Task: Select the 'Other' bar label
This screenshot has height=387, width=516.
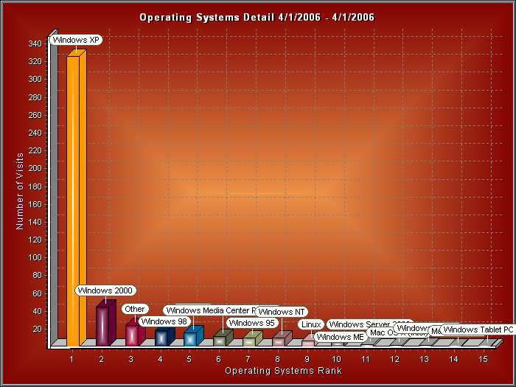Action: [135, 309]
